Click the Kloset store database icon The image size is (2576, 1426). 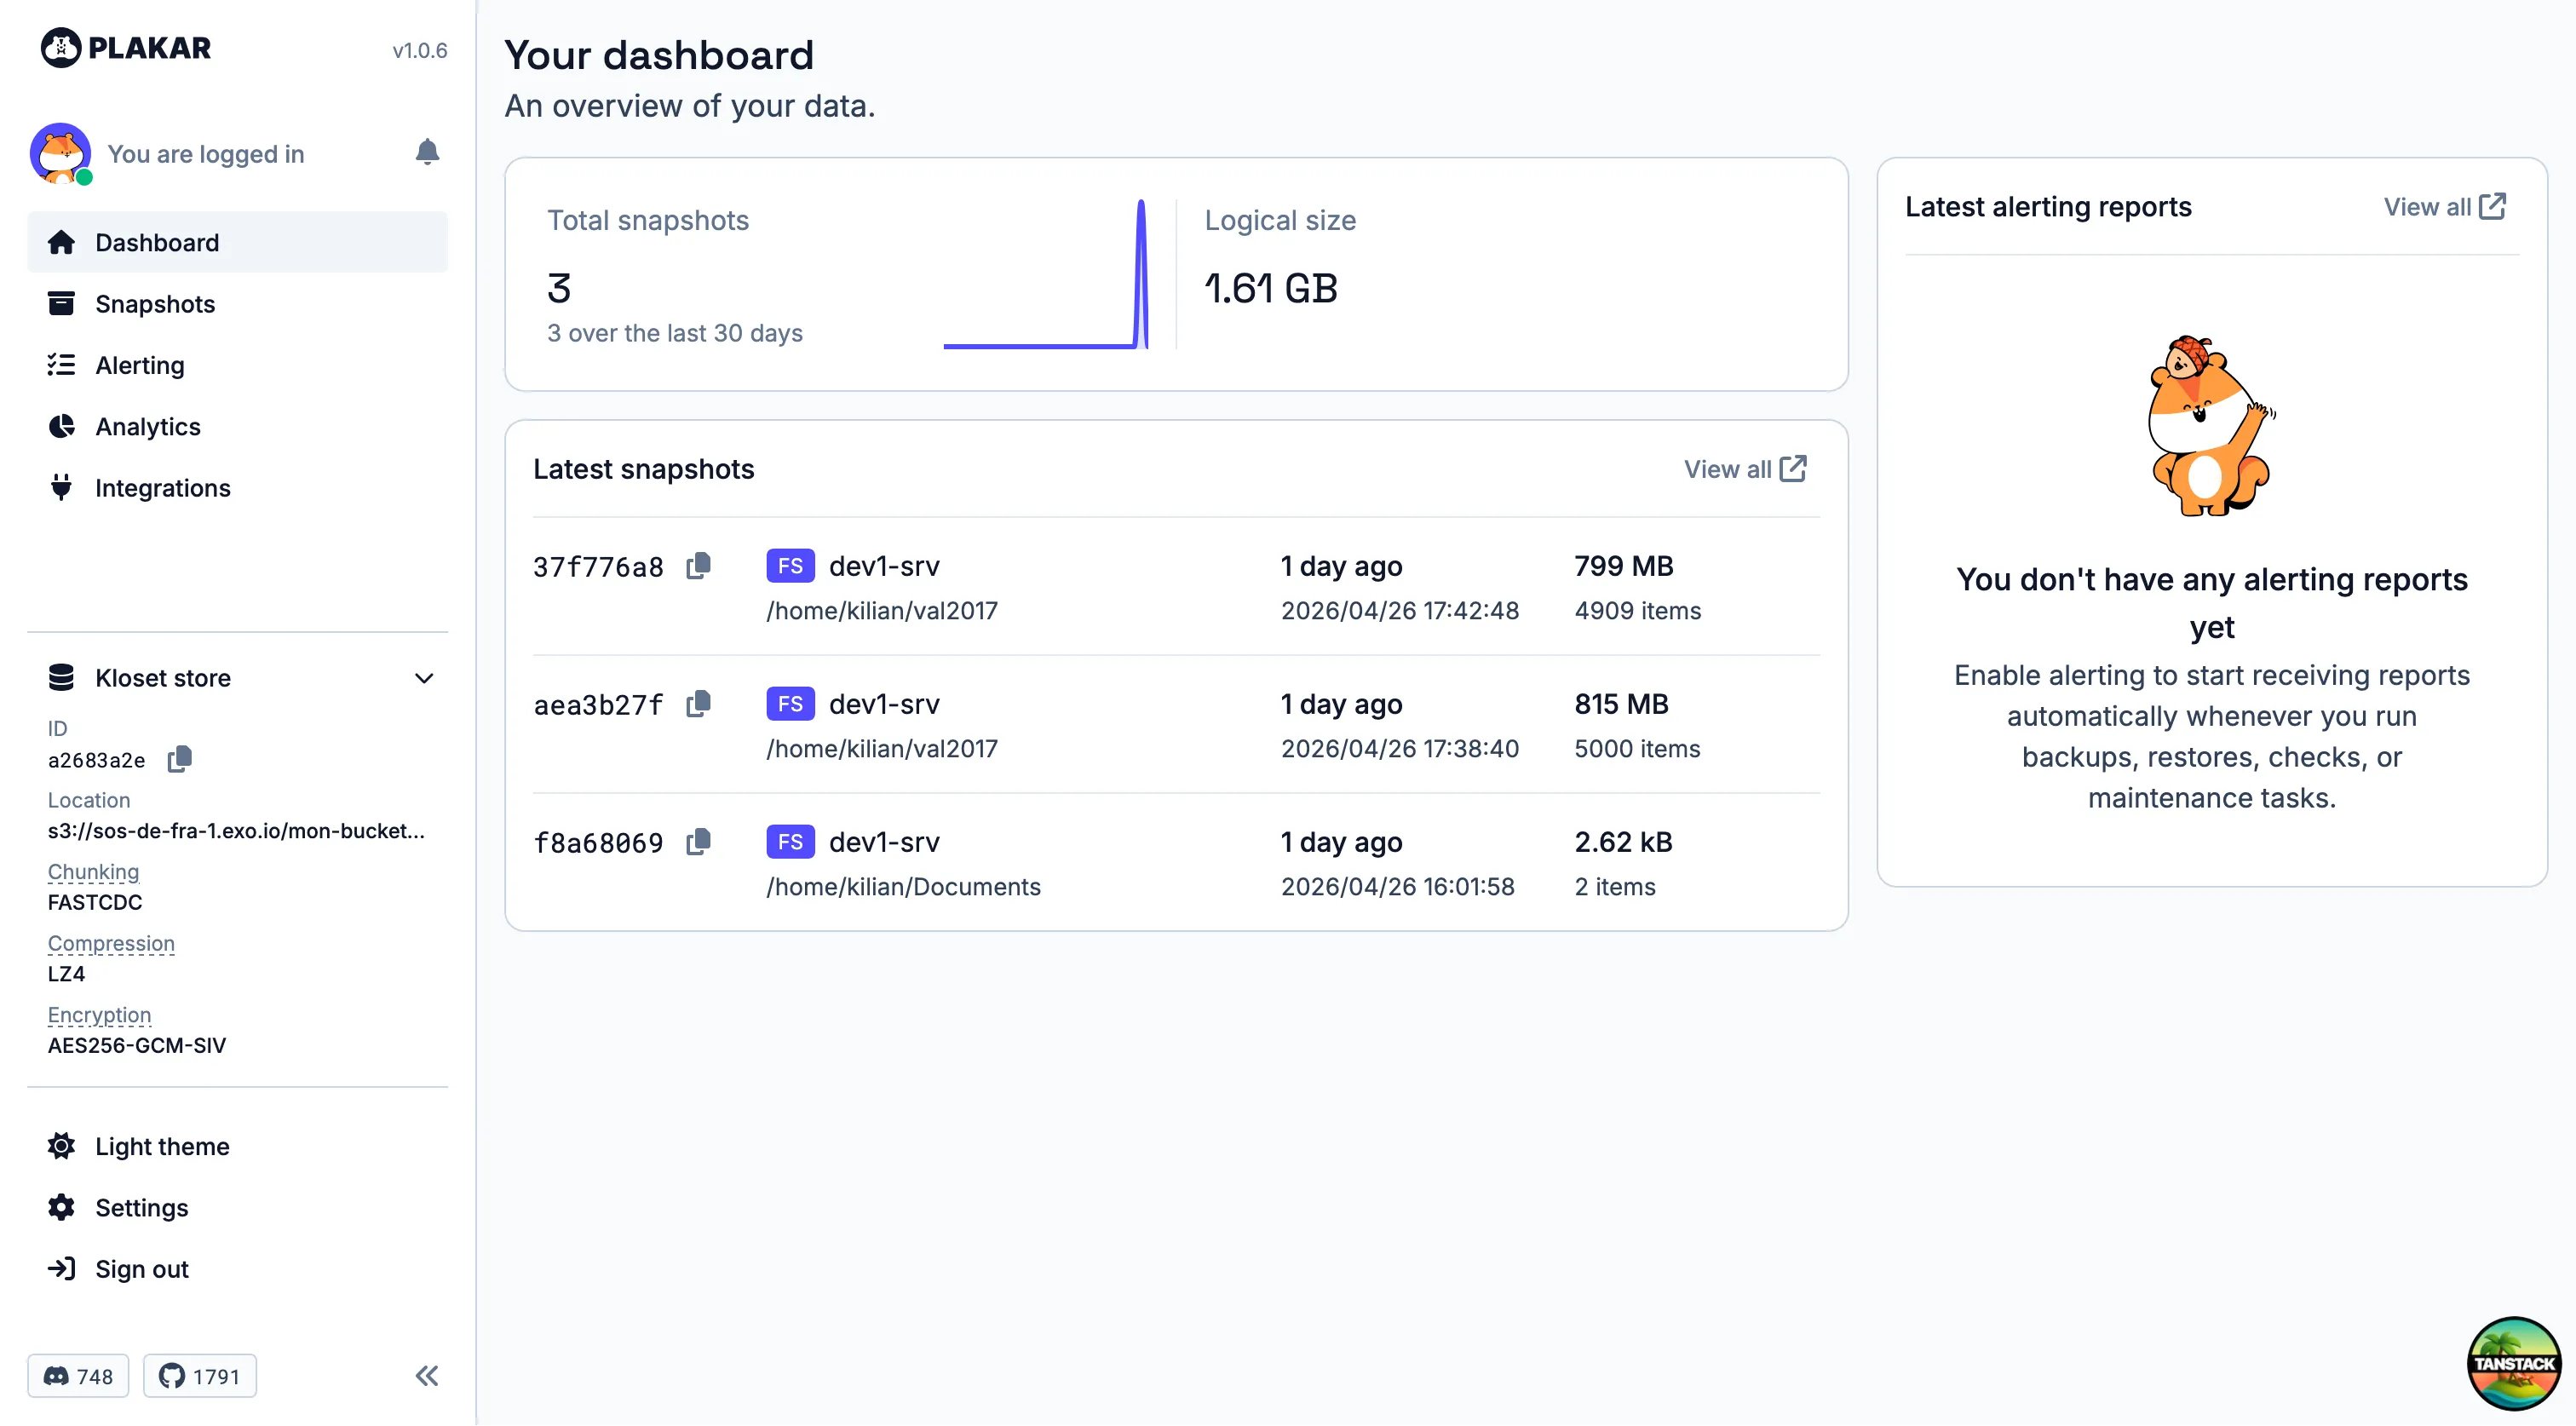61,678
